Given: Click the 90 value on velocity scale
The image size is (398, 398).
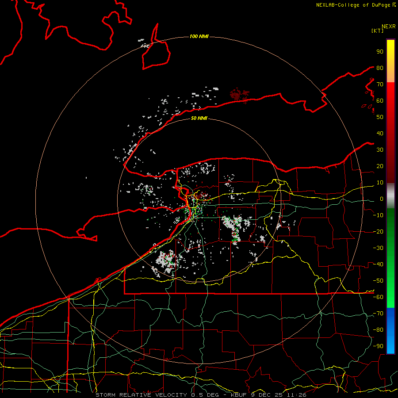Looking at the screenshot, I should (380, 52).
